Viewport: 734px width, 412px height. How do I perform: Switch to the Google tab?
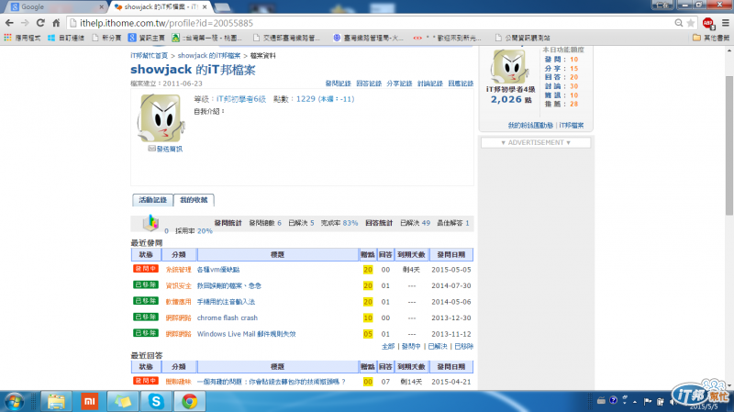point(55,7)
